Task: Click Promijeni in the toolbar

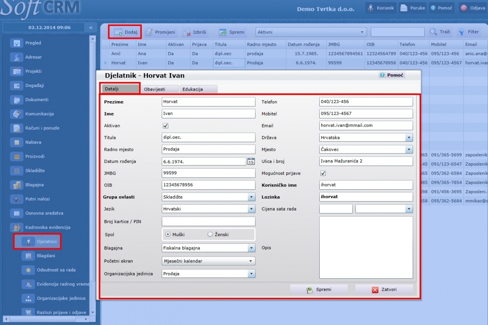Action: [x=160, y=32]
